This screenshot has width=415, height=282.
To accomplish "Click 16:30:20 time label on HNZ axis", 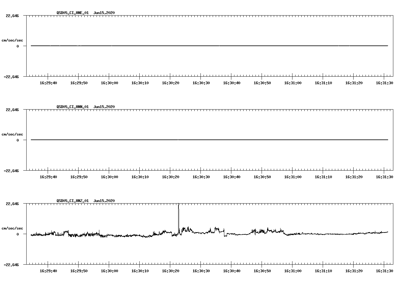I will click(171, 271).
